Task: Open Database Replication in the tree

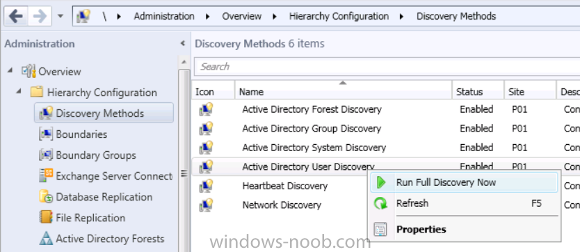Action: 104,197
